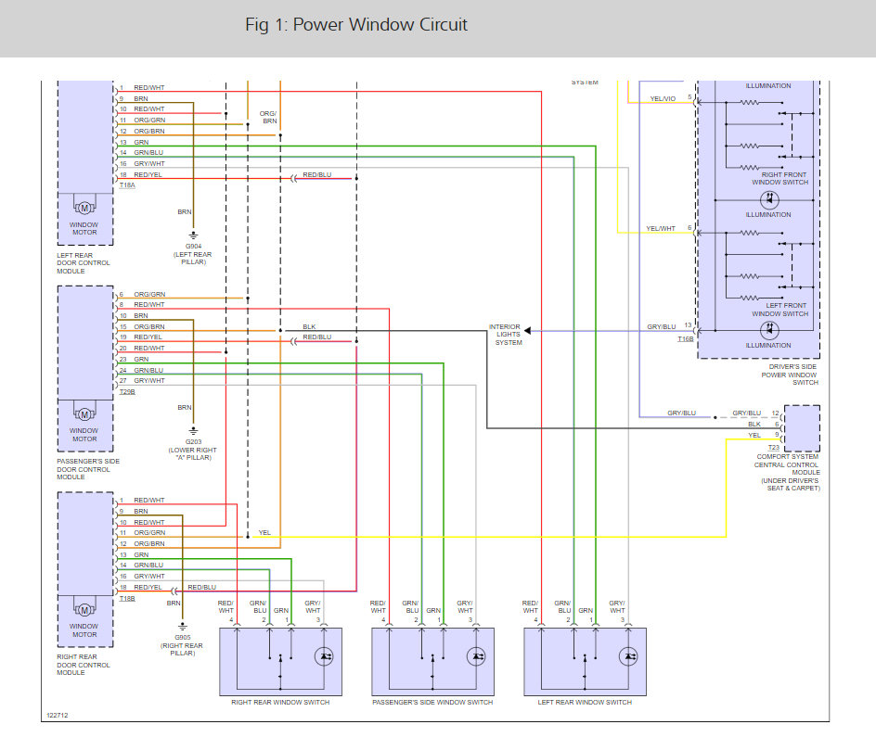This screenshot has height=750, width=876.
Task: Click the 'RIGHT REAR DOOR CONTROL MODULE' label
Action: (84, 665)
